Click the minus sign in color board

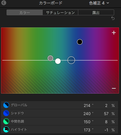(114, 88)
